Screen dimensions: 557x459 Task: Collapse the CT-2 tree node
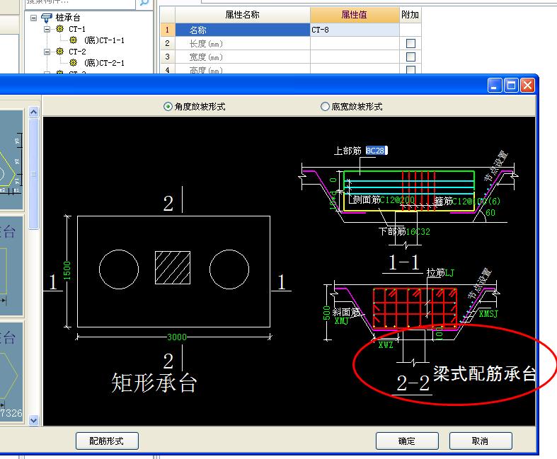(47, 52)
